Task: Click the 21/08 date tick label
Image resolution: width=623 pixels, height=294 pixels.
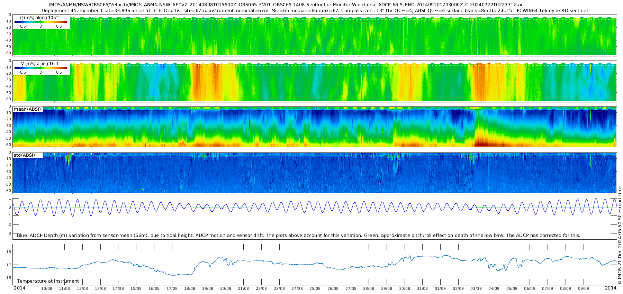Action: click(243, 288)
